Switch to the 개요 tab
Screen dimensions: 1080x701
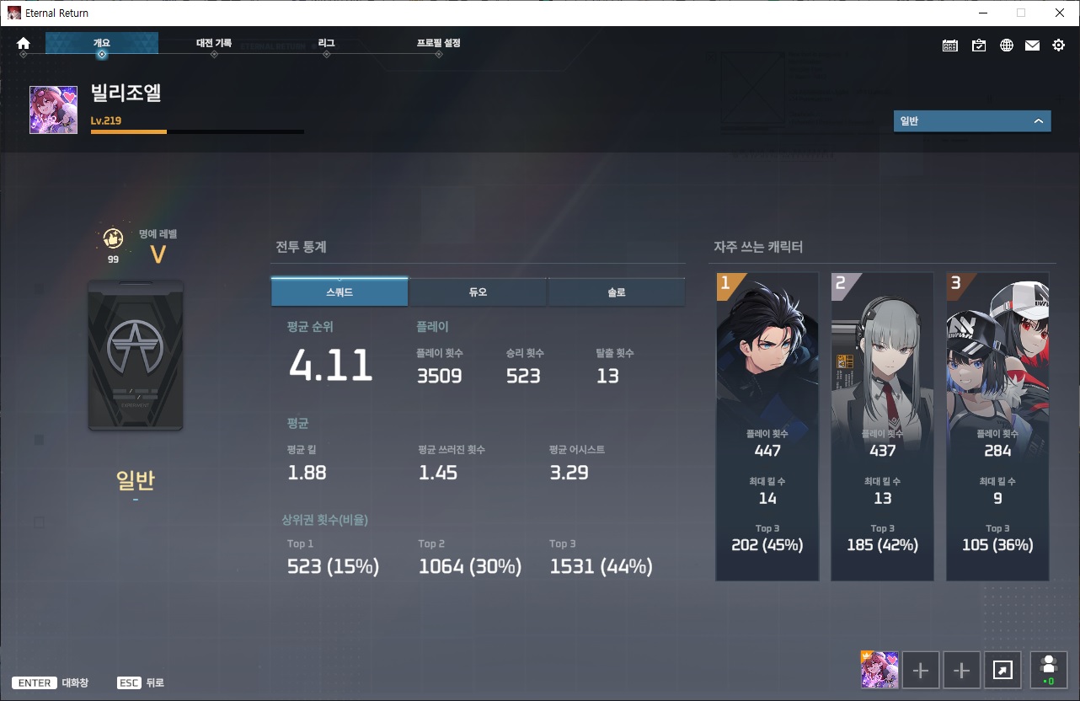pos(102,43)
